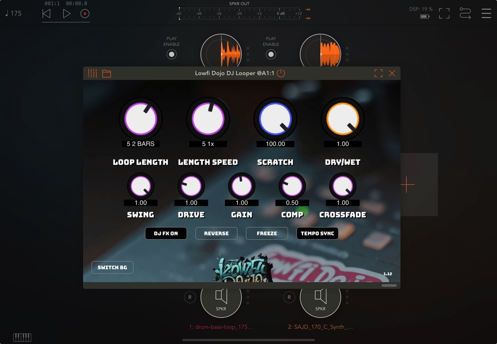Image resolution: width=497 pixels, height=344 pixels.
Task: Click the Comp 0.50 value field
Action: click(x=292, y=203)
